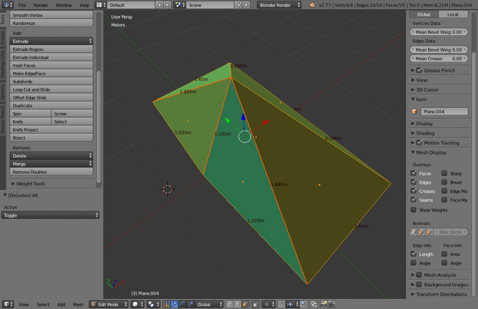This screenshot has height=309, width=478.
Task: Enable the rotate manipulator icon
Action: (183, 304)
